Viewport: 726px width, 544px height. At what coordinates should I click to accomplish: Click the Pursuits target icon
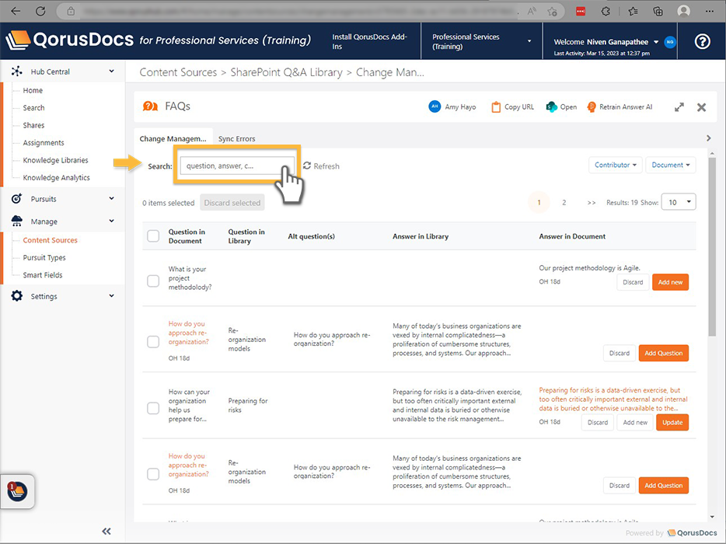coord(16,199)
